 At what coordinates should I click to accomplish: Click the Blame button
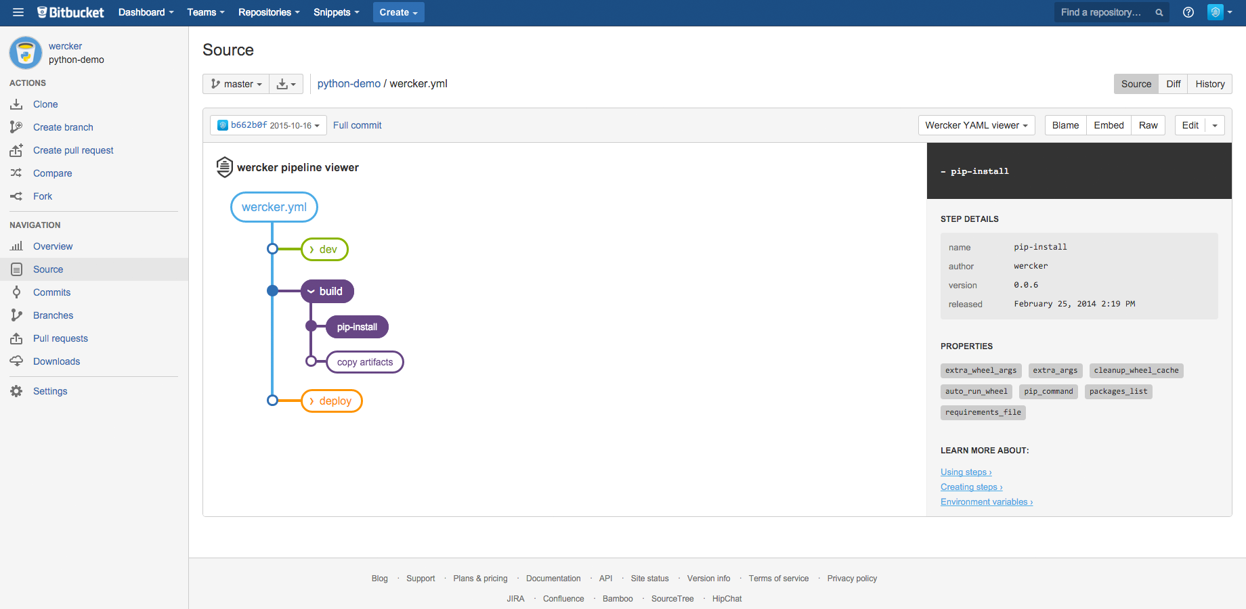click(1065, 125)
